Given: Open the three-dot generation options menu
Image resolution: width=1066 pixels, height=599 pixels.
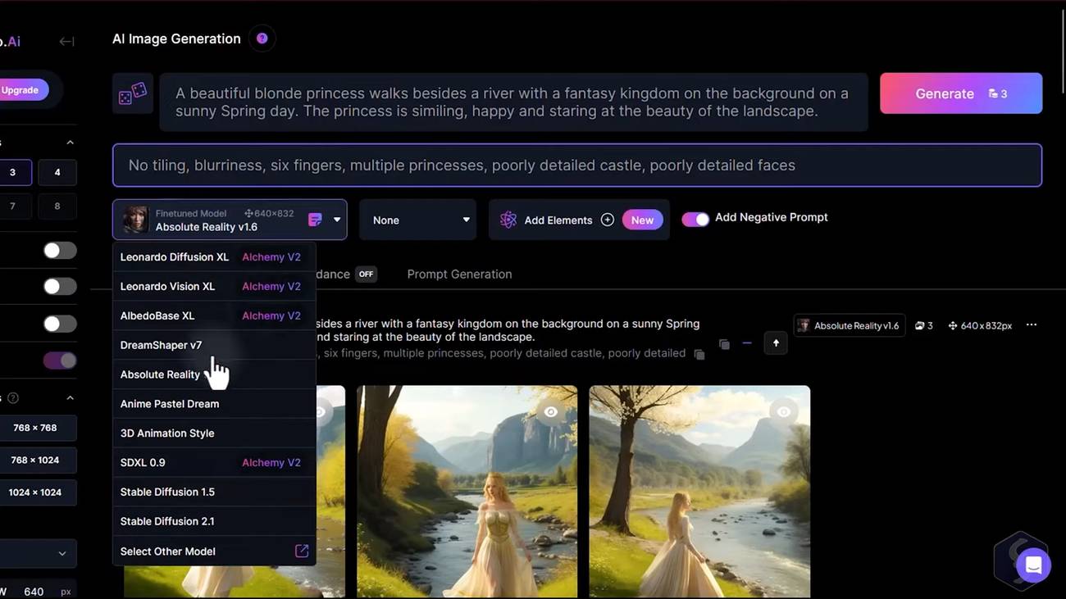Looking at the screenshot, I should click(x=1032, y=325).
